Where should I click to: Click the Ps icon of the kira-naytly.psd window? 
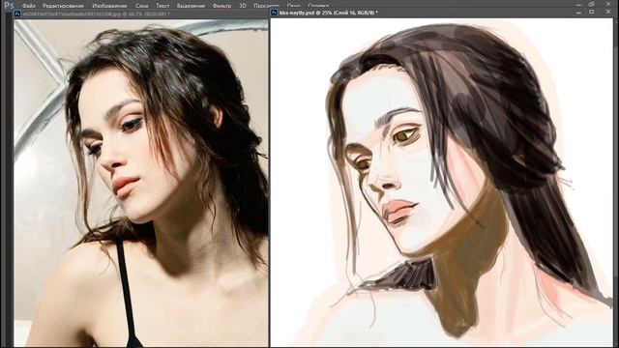tap(274, 13)
